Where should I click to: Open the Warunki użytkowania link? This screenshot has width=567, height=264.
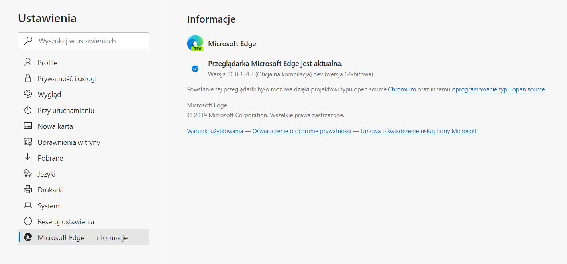coord(215,131)
